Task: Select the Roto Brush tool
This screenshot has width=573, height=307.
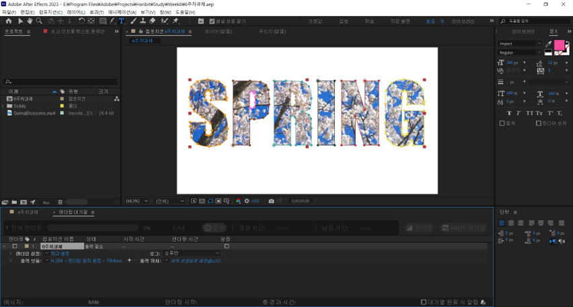Action: [x=164, y=21]
